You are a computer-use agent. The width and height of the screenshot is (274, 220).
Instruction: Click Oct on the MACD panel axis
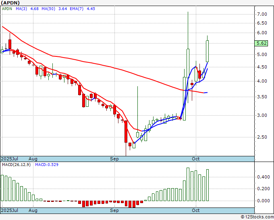pos(196,210)
